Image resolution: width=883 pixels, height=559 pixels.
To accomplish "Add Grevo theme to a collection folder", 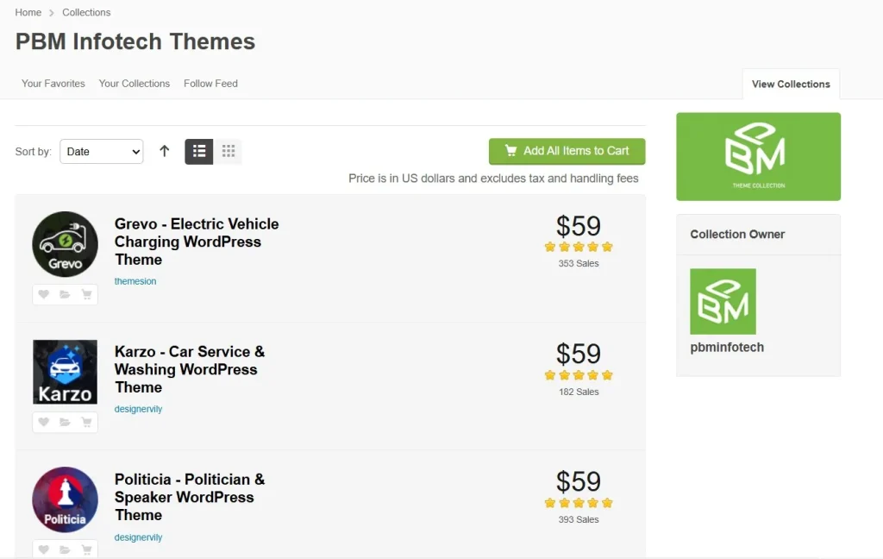I will (x=65, y=294).
